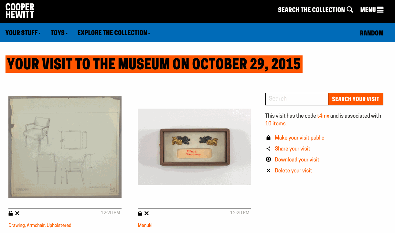Image resolution: width=395 pixels, height=233 pixels.
Task: Toggle the lock under the Menuki item
Action: tap(140, 213)
